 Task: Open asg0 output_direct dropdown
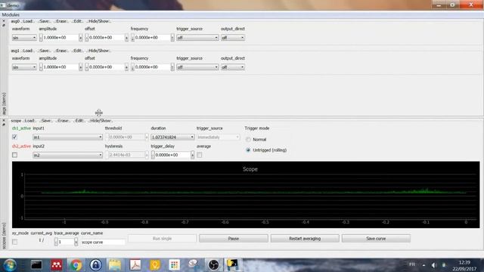pyautogui.click(x=233, y=38)
